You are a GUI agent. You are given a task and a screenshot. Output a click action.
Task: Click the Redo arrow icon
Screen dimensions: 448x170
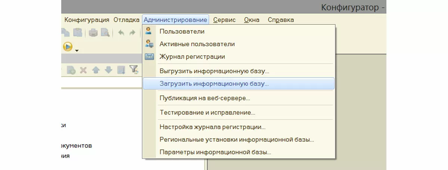pos(132,33)
